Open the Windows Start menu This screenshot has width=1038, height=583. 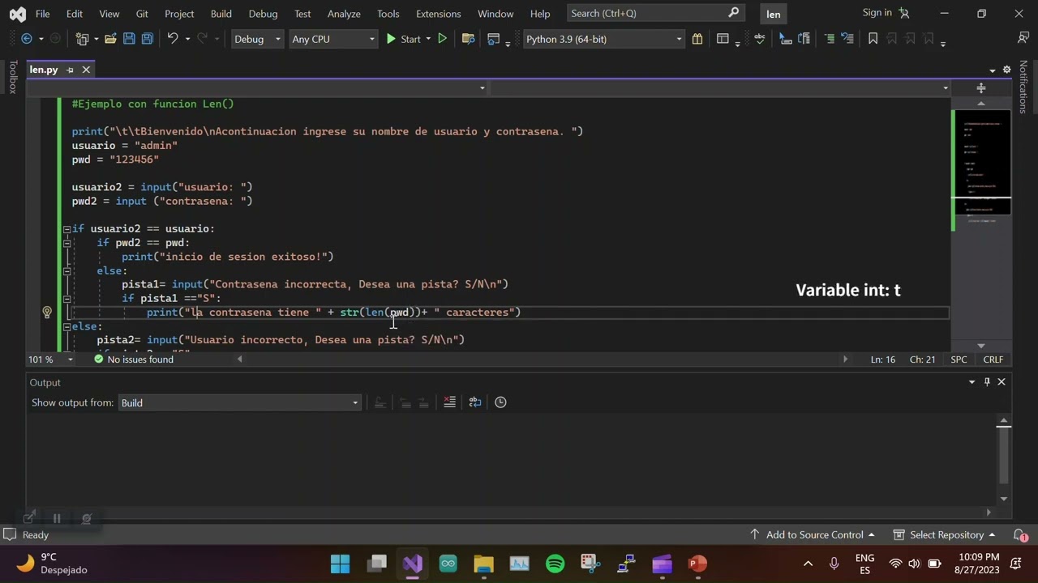[341, 564]
